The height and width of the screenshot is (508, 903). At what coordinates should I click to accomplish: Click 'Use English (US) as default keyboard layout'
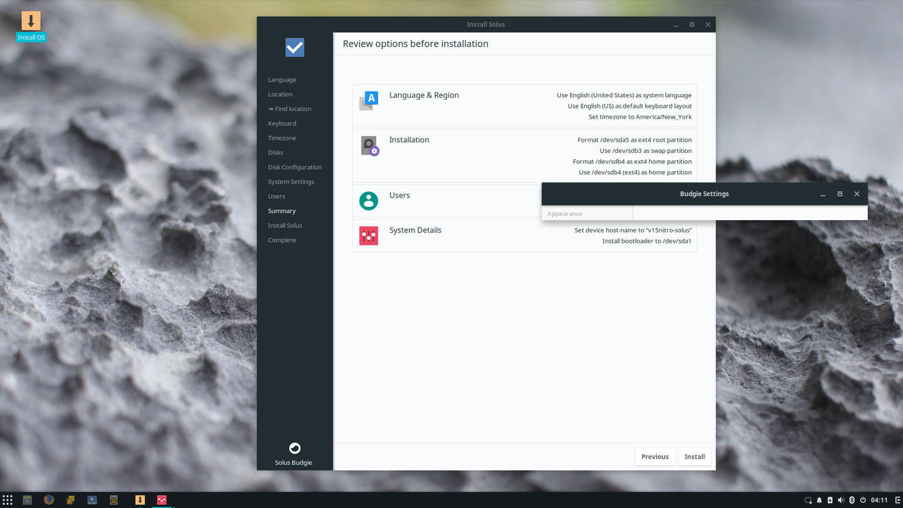(x=630, y=106)
